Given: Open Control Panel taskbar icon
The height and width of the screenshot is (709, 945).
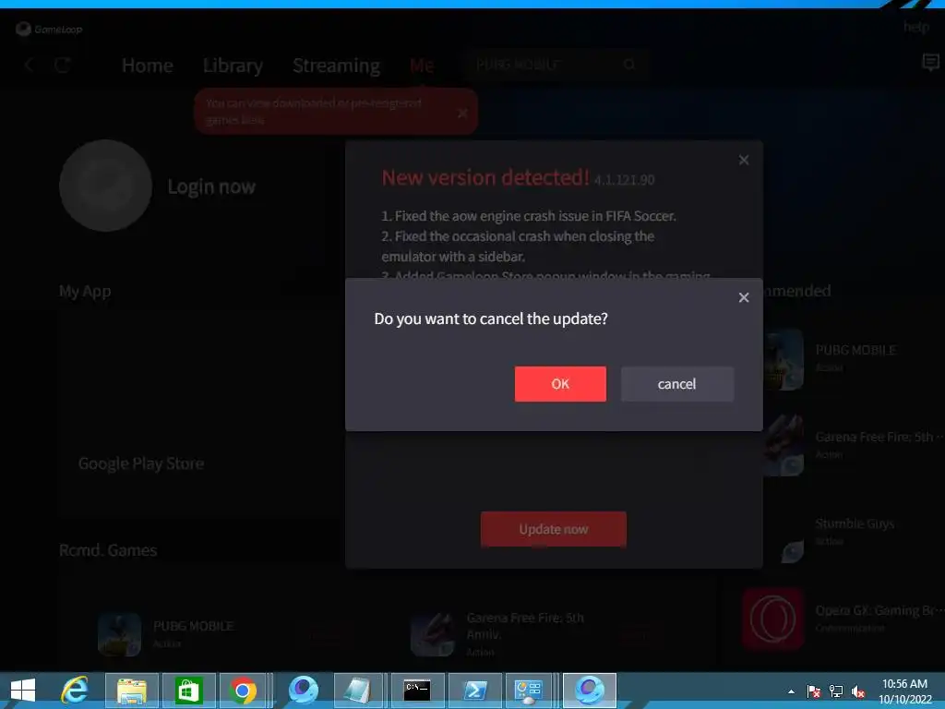Looking at the screenshot, I should pyautogui.click(x=529, y=691).
